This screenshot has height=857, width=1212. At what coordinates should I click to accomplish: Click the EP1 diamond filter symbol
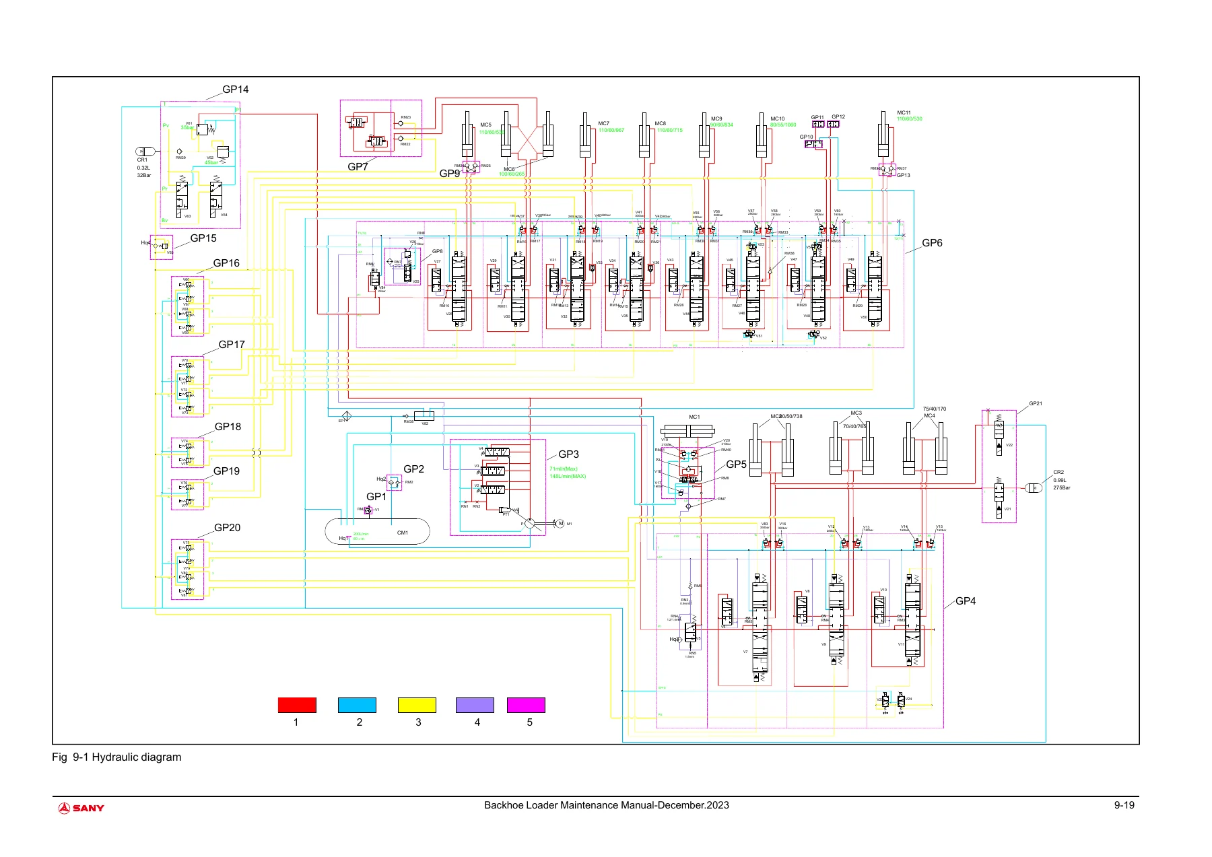tap(346, 415)
